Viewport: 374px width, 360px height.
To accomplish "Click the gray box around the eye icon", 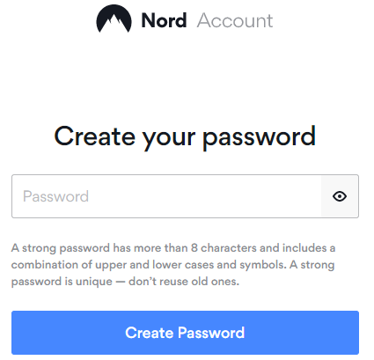I will (340, 196).
